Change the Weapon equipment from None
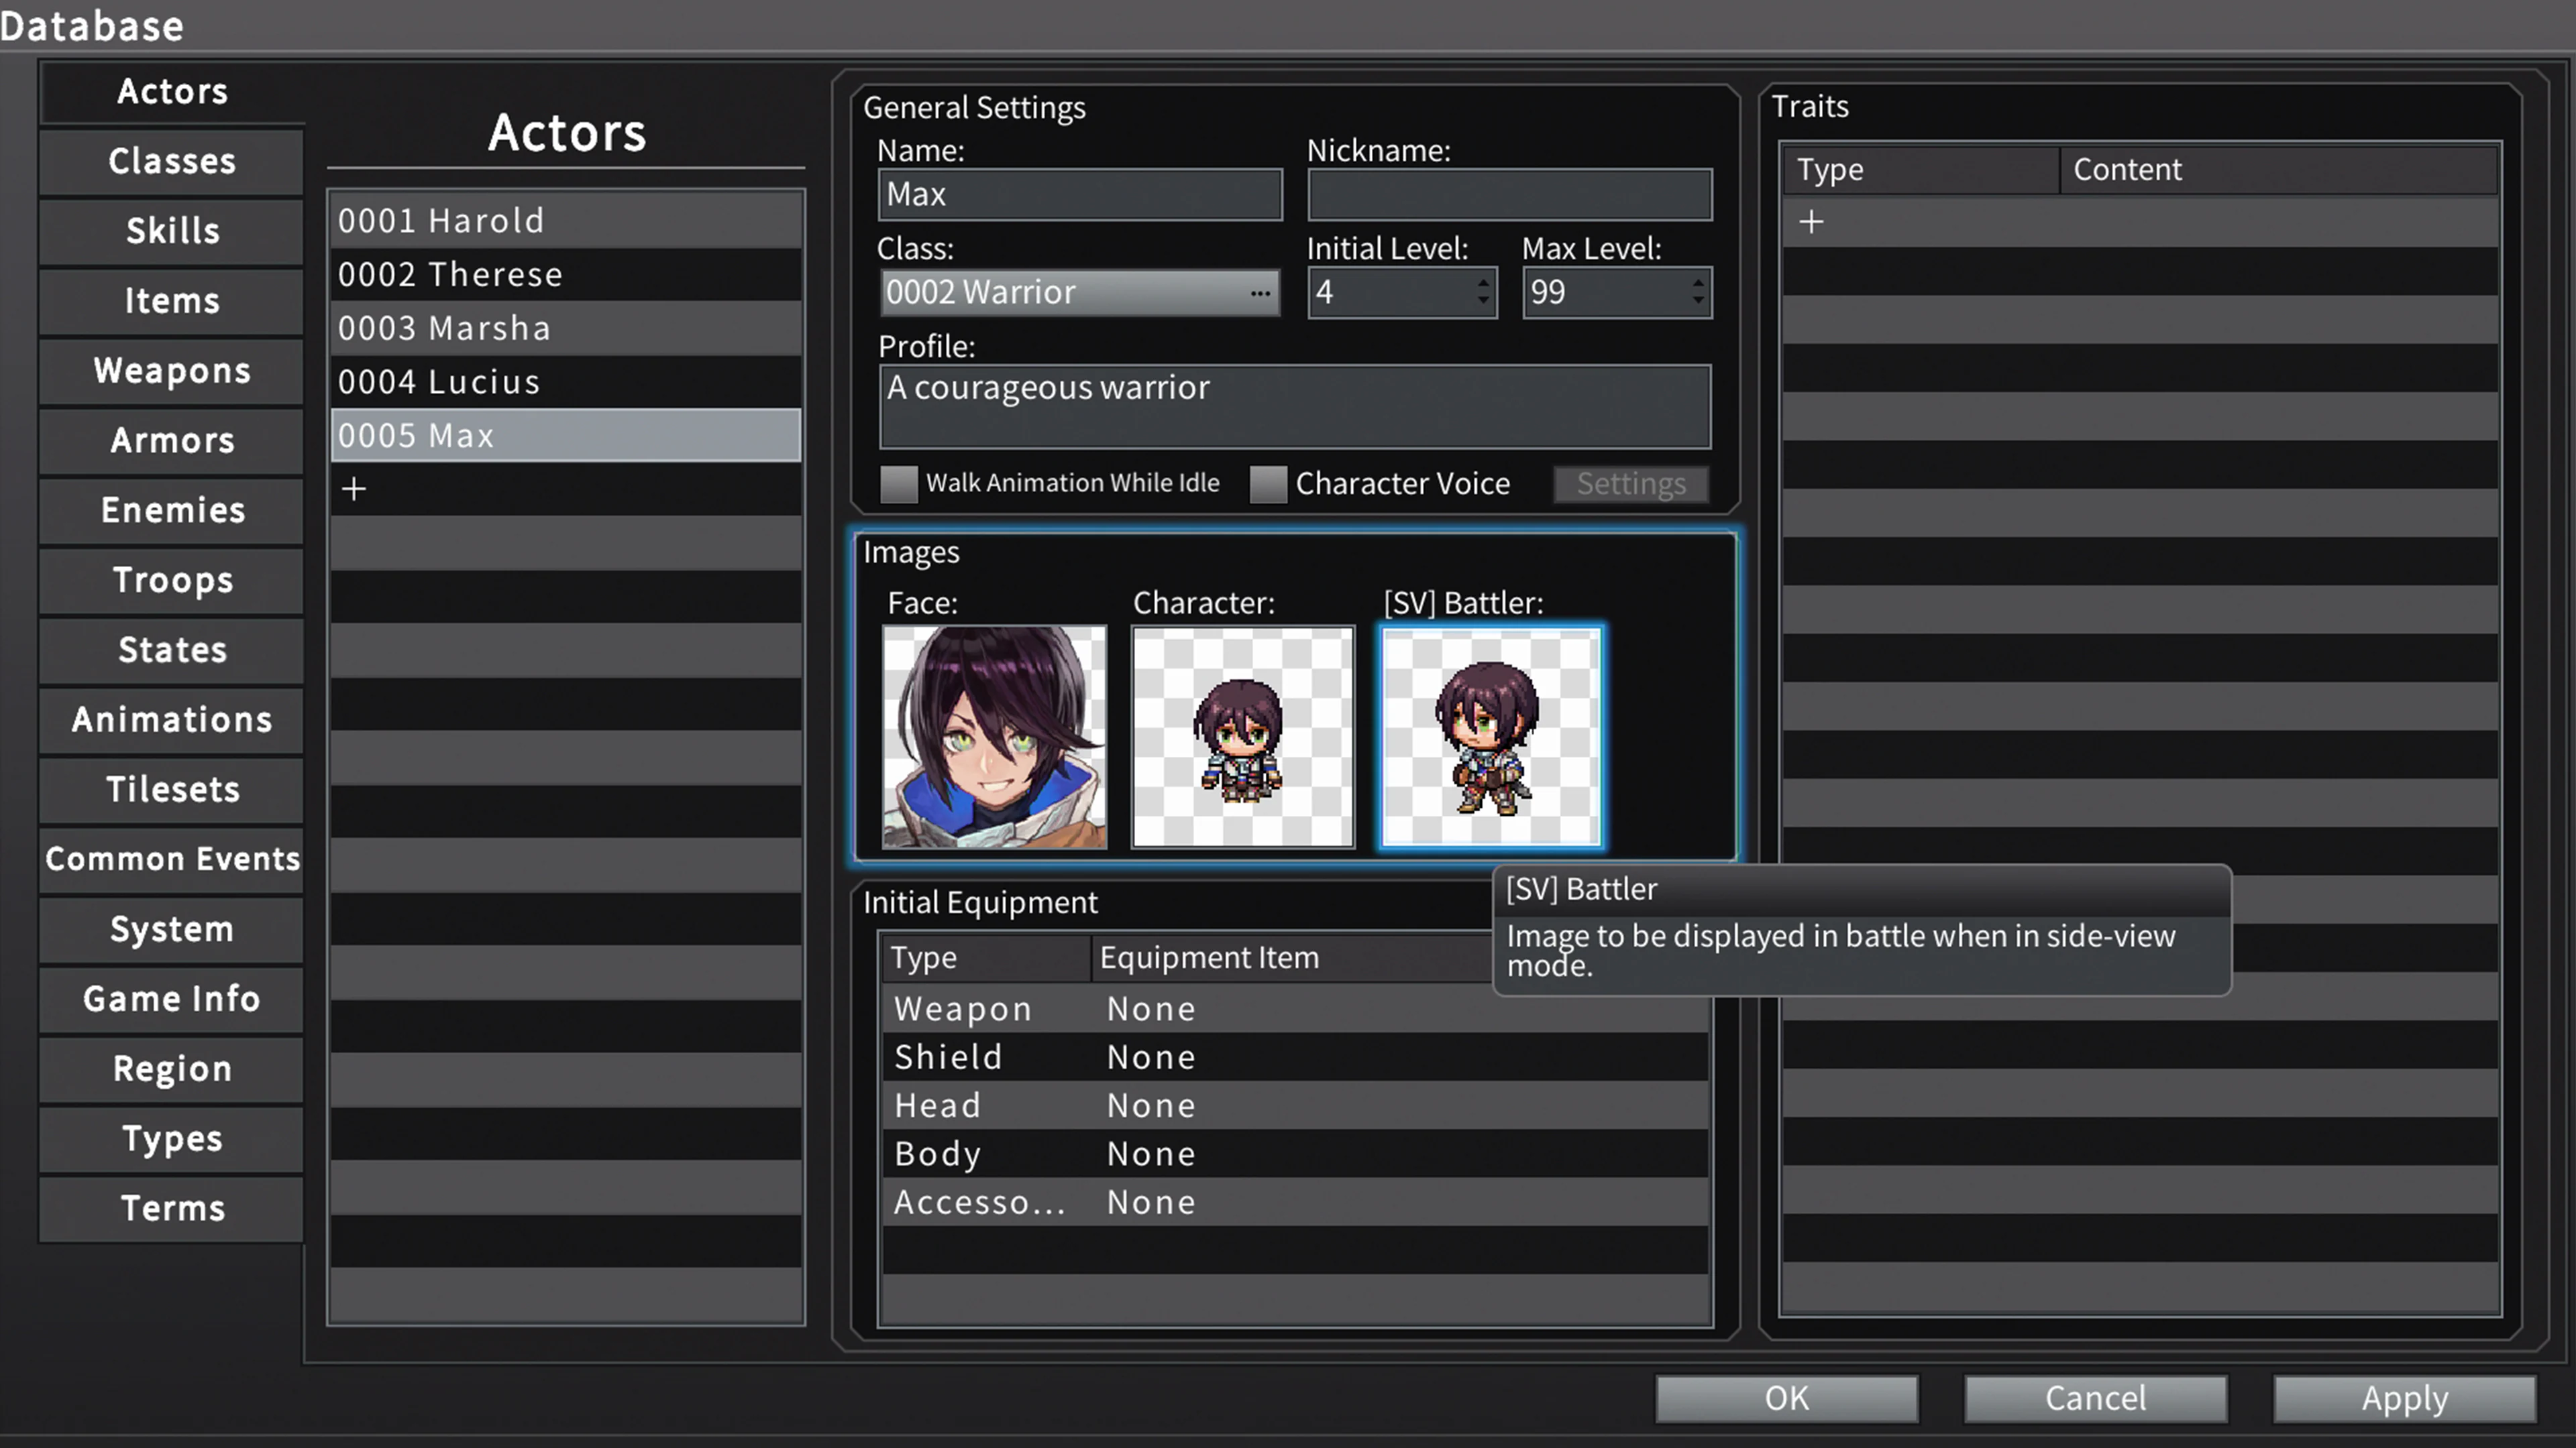This screenshot has height=1448, width=2576. tap(1151, 1008)
